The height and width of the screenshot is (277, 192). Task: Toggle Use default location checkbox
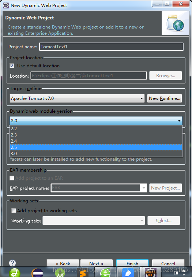click(12, 66)
